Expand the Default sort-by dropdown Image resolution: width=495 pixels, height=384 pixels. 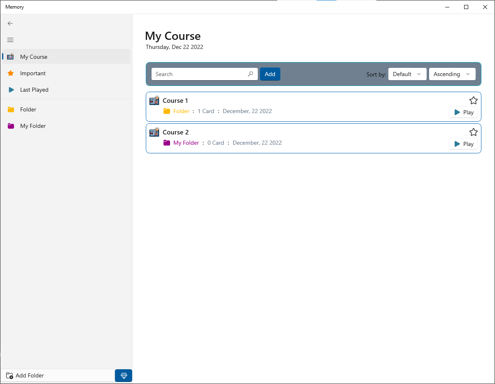pyautogui.click(x=407, y=74)
